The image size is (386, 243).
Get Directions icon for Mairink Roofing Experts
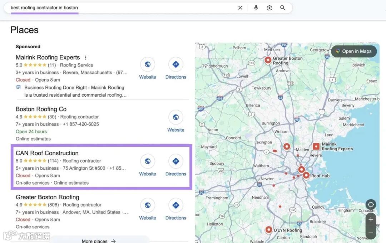[176, 64]
